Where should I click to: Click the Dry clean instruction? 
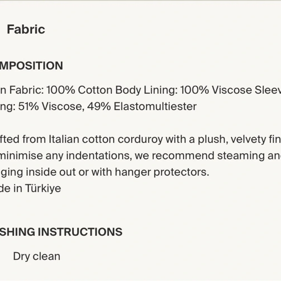37,256
